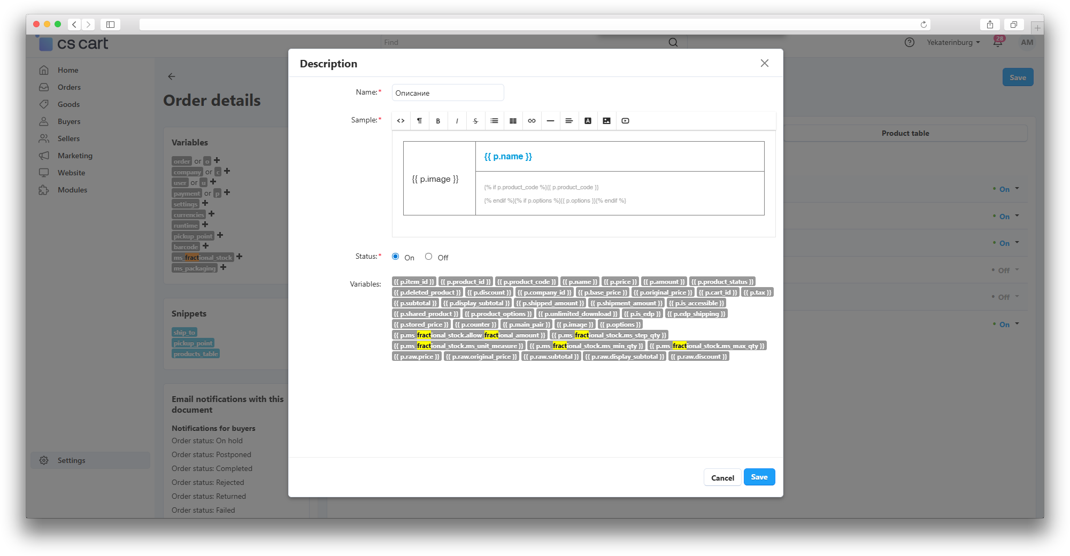Insert an image via editor toolbar
The image size is (1070, 556).
click(x=606, y=121)
